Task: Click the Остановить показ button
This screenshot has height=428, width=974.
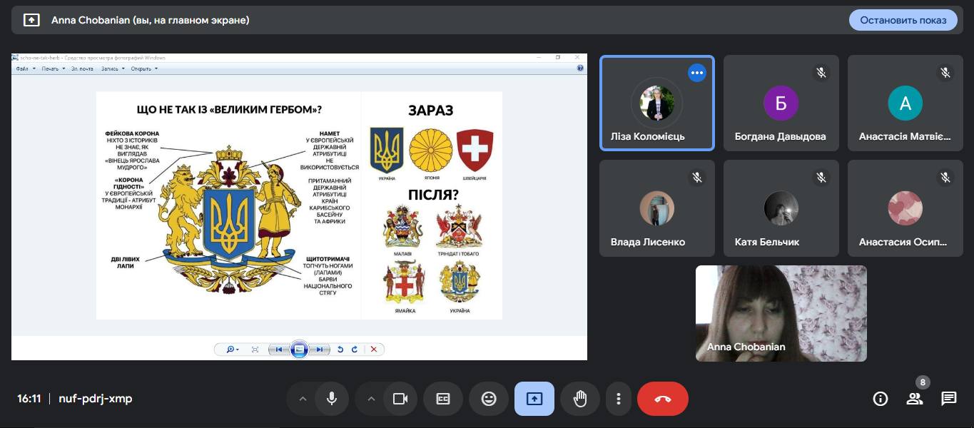Action: click(903, 20)
